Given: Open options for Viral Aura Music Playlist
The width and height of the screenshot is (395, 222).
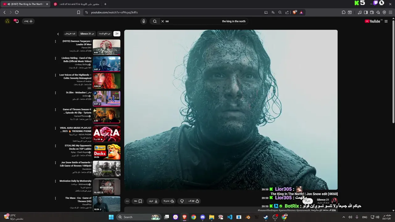Looking at the screenshot, I should click(56, 128).
